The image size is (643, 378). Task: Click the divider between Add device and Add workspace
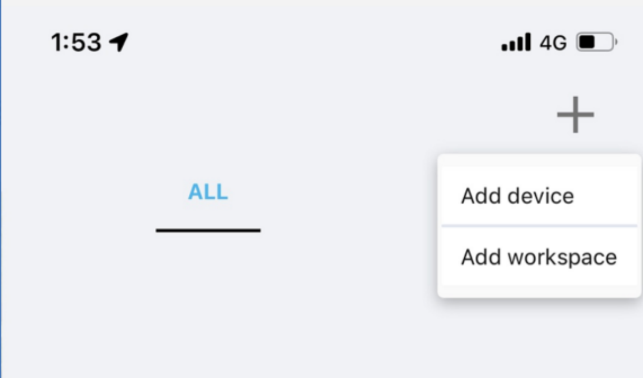(x=539, y=226)
